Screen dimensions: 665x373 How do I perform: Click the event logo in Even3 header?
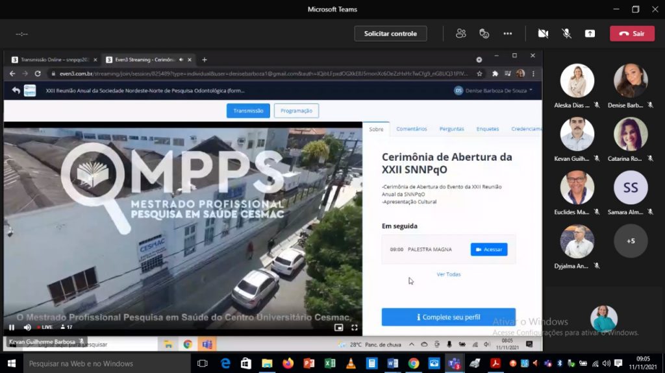click(30, 90)
